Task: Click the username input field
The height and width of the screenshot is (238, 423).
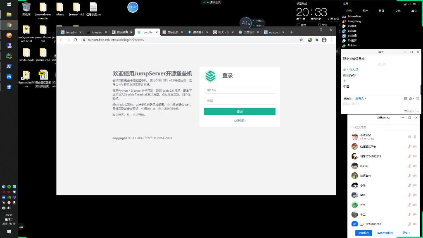Action: point(240,90)
